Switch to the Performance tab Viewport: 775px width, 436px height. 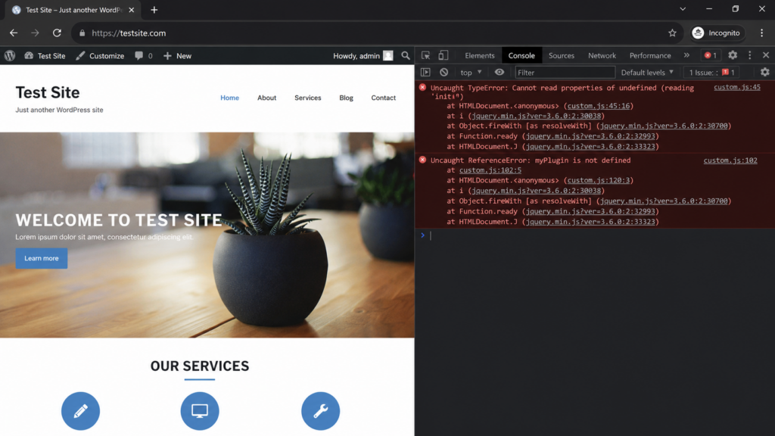pos(650,55)
